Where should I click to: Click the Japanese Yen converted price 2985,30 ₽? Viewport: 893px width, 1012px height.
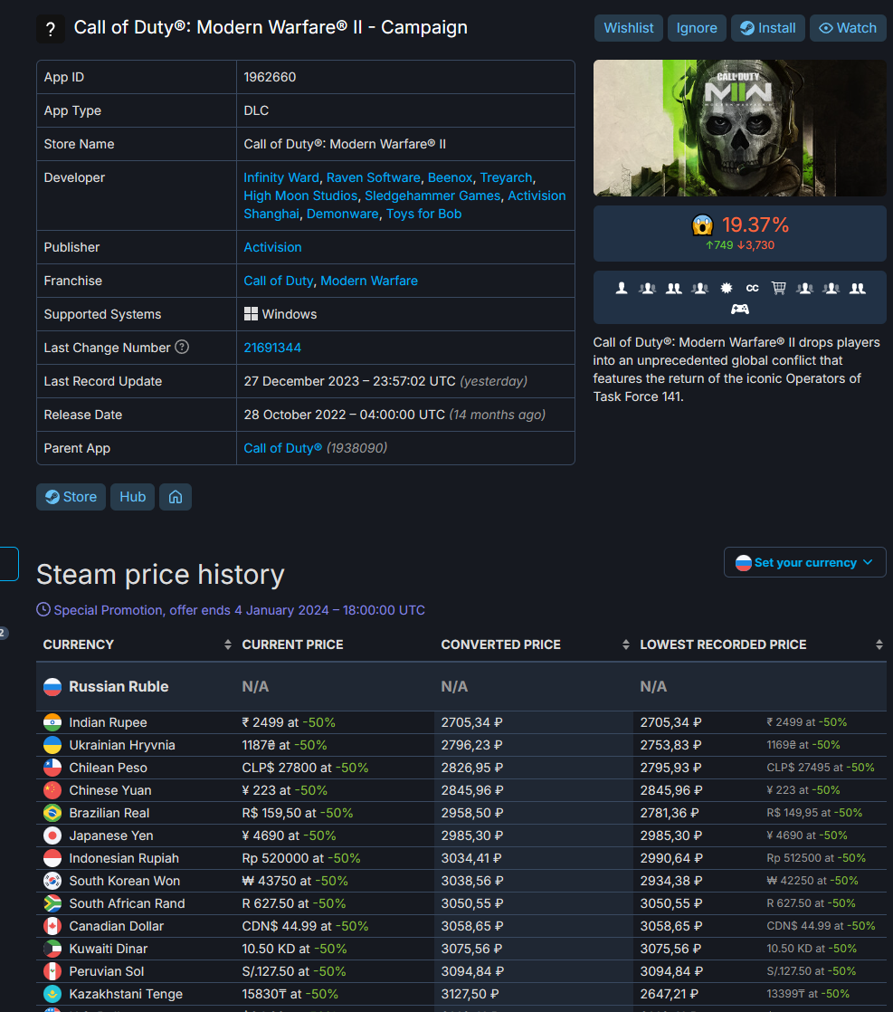tap(472, 835)
